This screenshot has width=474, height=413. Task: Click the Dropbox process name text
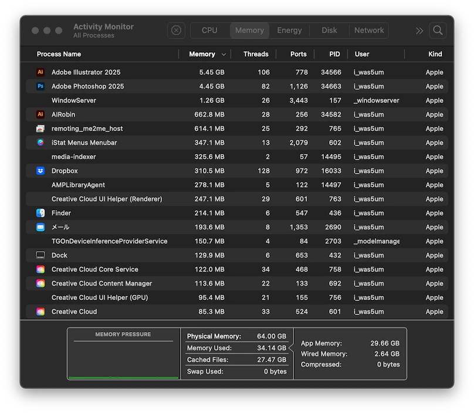click(65, 171)
